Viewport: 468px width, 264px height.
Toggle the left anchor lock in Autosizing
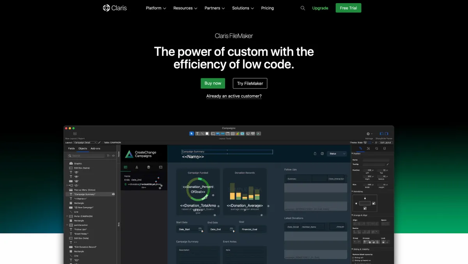(x=356, y=203)
